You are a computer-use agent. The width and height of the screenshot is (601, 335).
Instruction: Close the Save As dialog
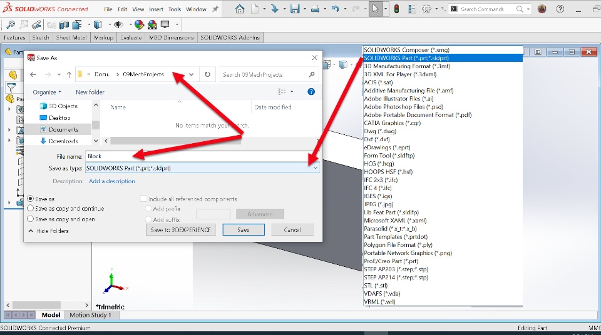(x=314, y=57)
